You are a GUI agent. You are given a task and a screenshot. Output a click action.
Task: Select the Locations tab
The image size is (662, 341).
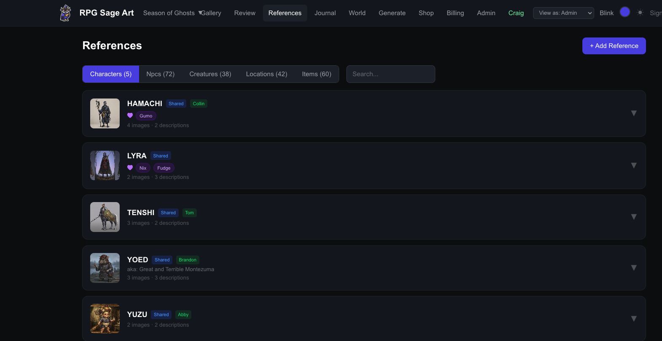point(266,74)
